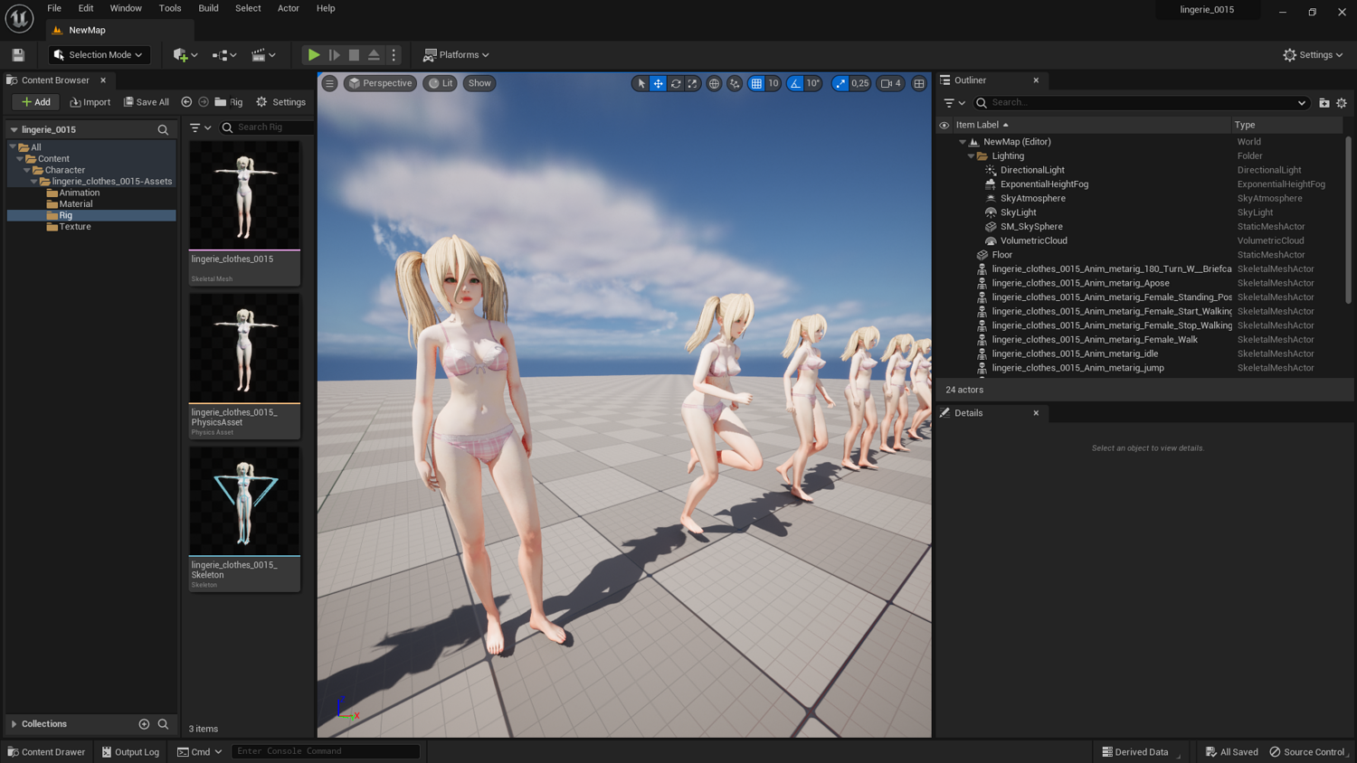Open the Window menu
The image size is (1357, 763).
click(126, 8)
